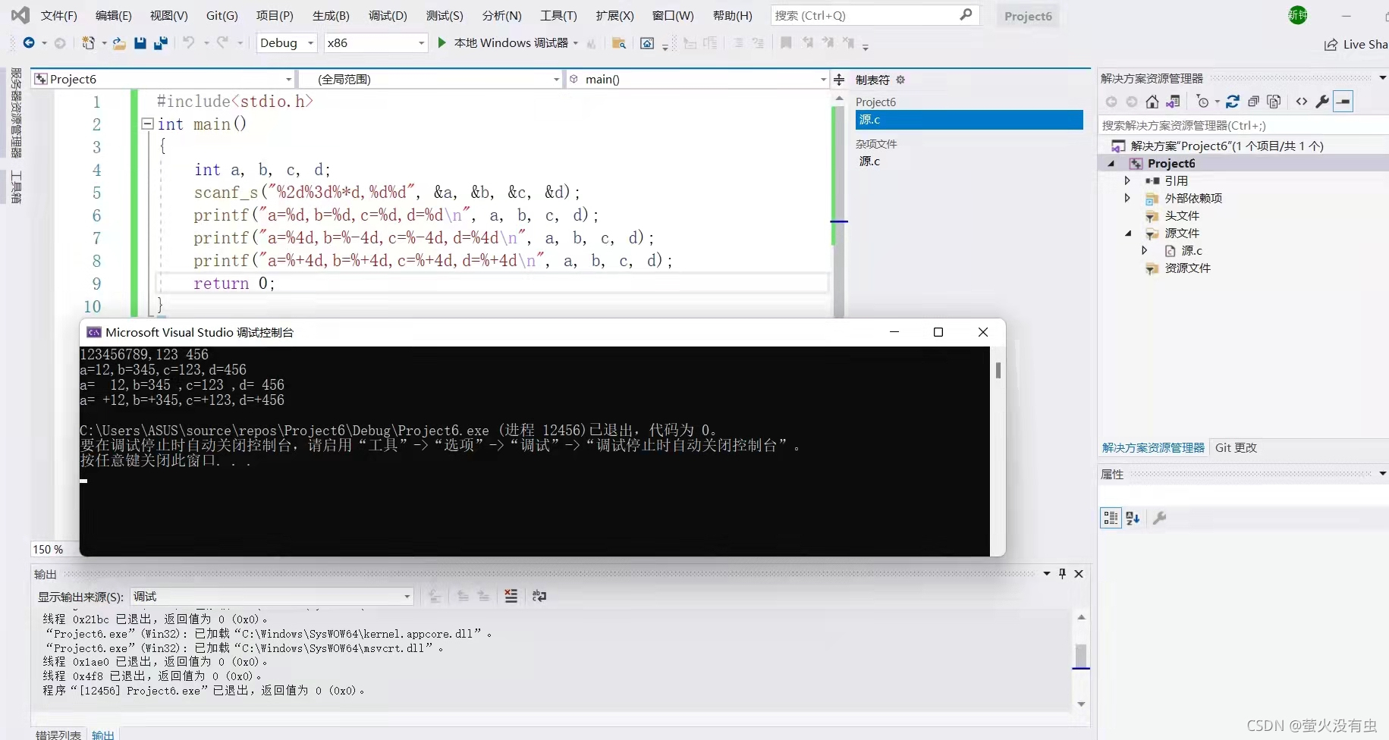The width and height of the screenshot is (1389, 740).
Task: Open the 工具(T) menu
Action: click(x=558, y=16)
